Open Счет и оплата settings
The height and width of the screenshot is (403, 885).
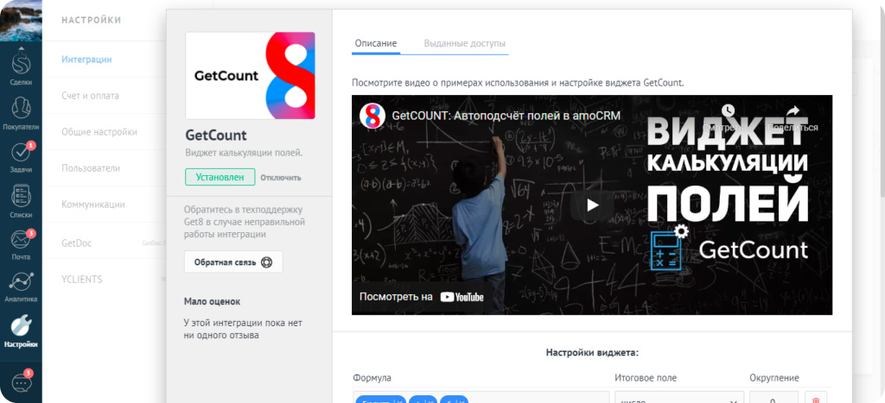click(x=90, y=96)
